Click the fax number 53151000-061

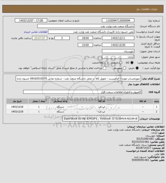pos(145,139)
